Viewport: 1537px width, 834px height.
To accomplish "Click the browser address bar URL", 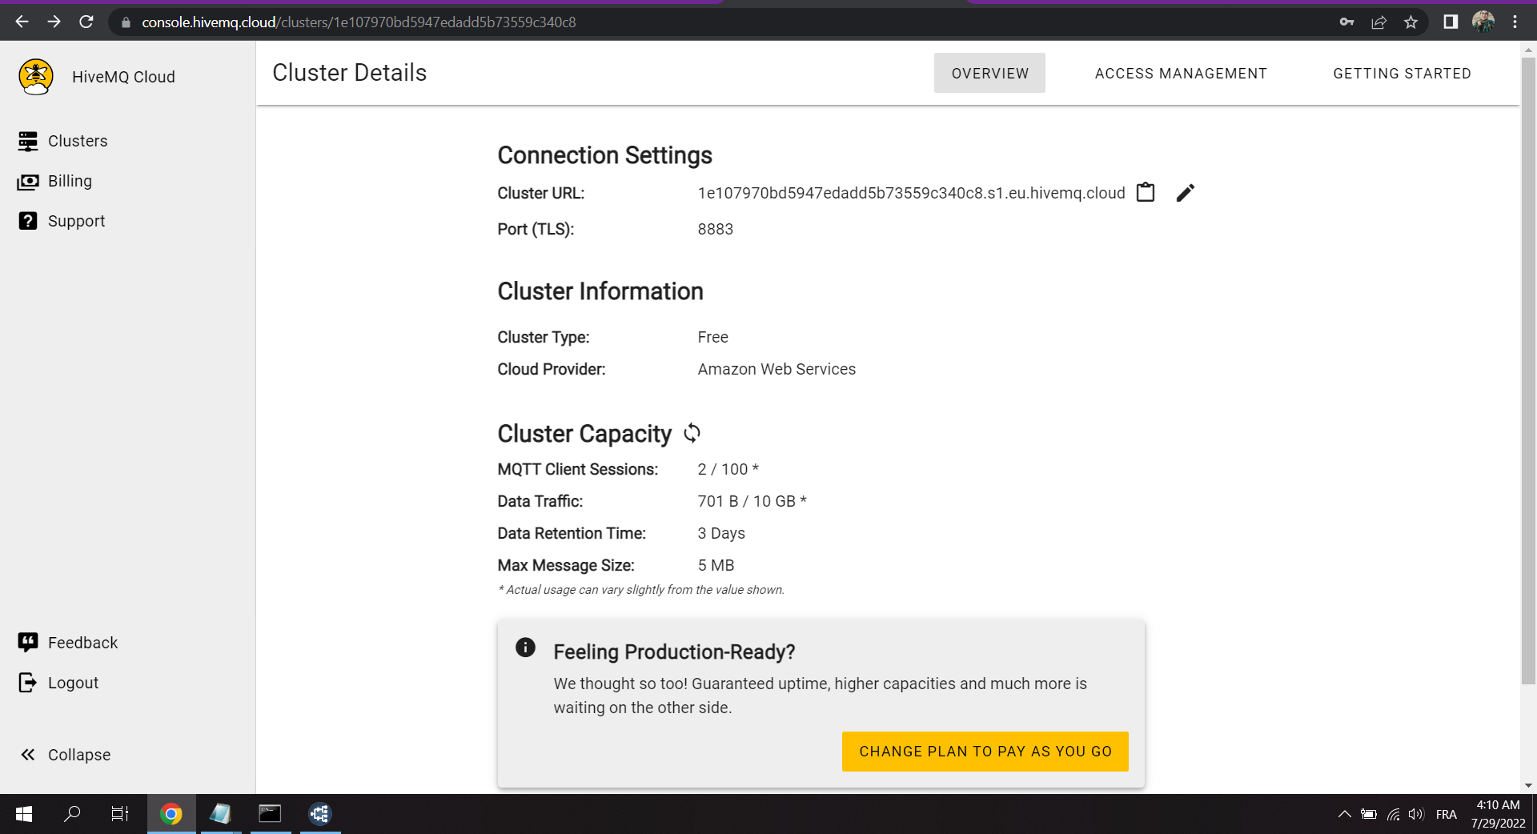I will [359, 22].
